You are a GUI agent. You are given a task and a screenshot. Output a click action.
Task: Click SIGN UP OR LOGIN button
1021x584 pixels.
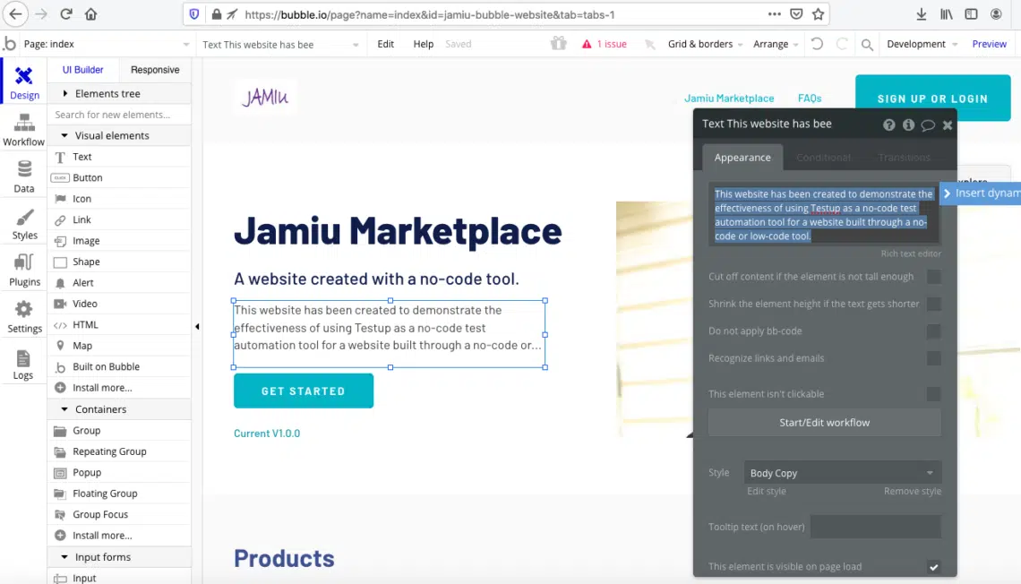[x=932, y=99]
